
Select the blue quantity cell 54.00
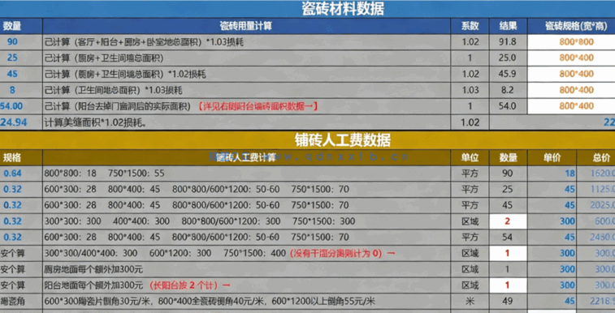21,106
